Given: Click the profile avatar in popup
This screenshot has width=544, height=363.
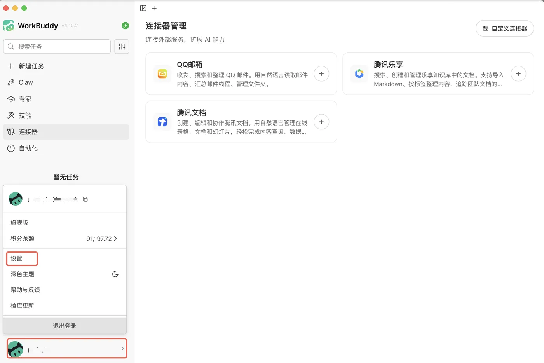Looking at the screenshot, I should pos(16,199).
